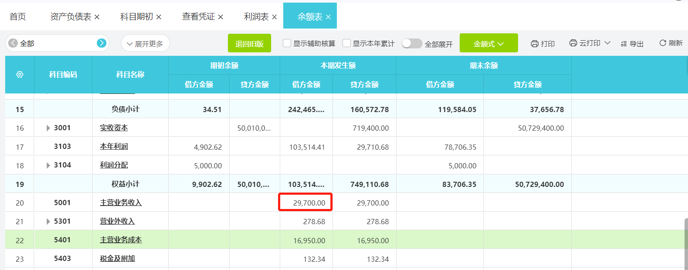
Task: Click the table settings gear icon
Action: [x=19, y=75]
